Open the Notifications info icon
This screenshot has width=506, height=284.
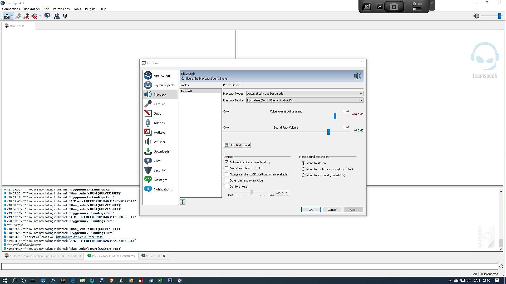click(x=148, y=189)
